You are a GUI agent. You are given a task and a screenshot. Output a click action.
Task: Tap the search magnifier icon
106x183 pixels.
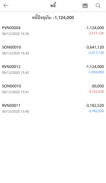pyautogui.click(x=98, y=5)
